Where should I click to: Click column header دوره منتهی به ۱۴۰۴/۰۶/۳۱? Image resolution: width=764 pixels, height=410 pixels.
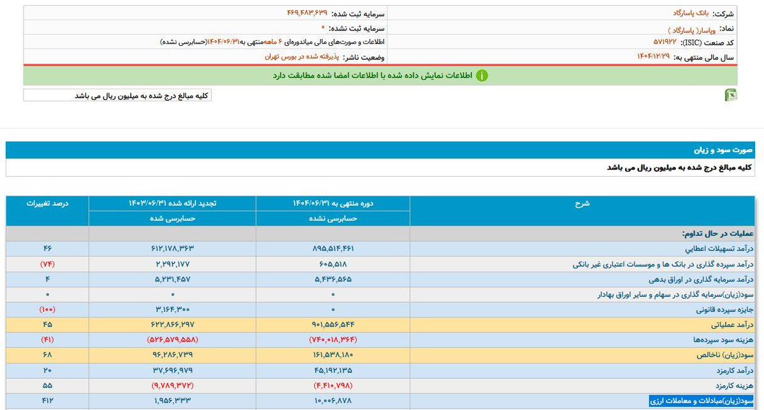333,203
